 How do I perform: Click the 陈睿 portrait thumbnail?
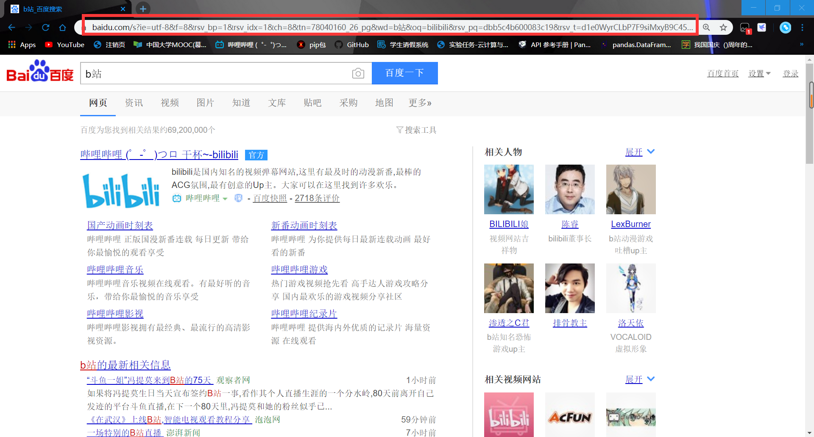pyautogui.click(x=570, y=189)
